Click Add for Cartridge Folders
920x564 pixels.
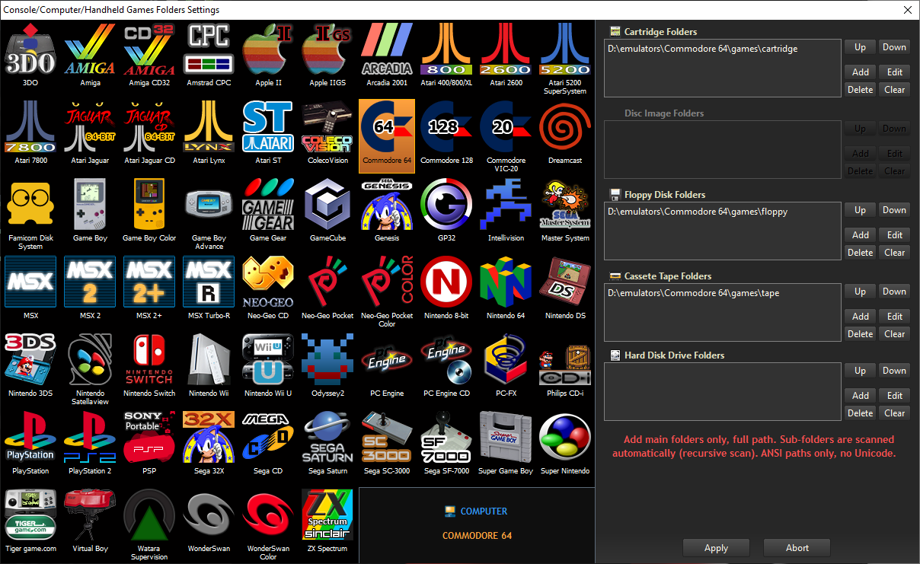coord(861,72)
